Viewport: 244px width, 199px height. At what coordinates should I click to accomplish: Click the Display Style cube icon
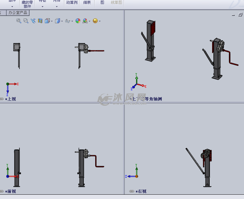click(x=58, y=21)
